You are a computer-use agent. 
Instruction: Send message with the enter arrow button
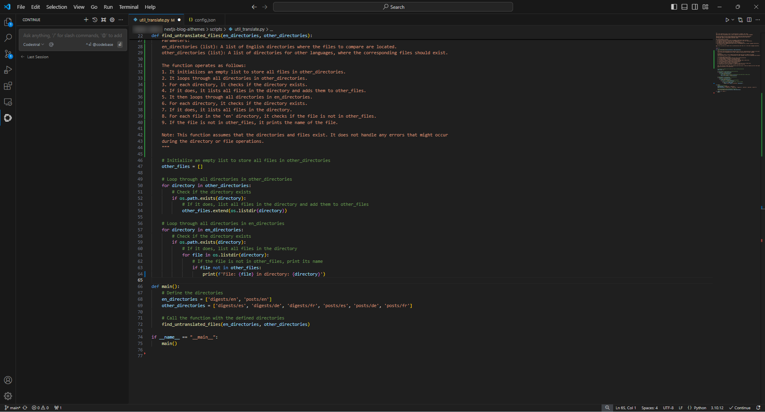coord(120,44)
